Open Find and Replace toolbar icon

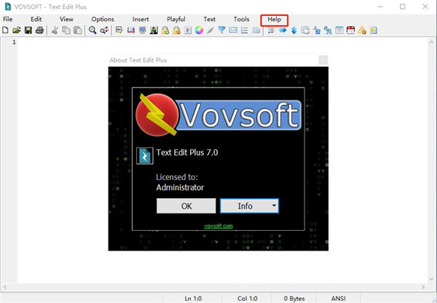(x=104, y=30)
